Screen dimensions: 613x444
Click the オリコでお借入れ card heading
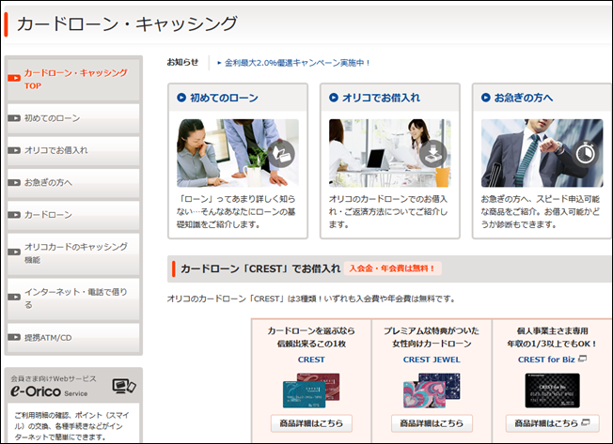(x=381, y=98)
